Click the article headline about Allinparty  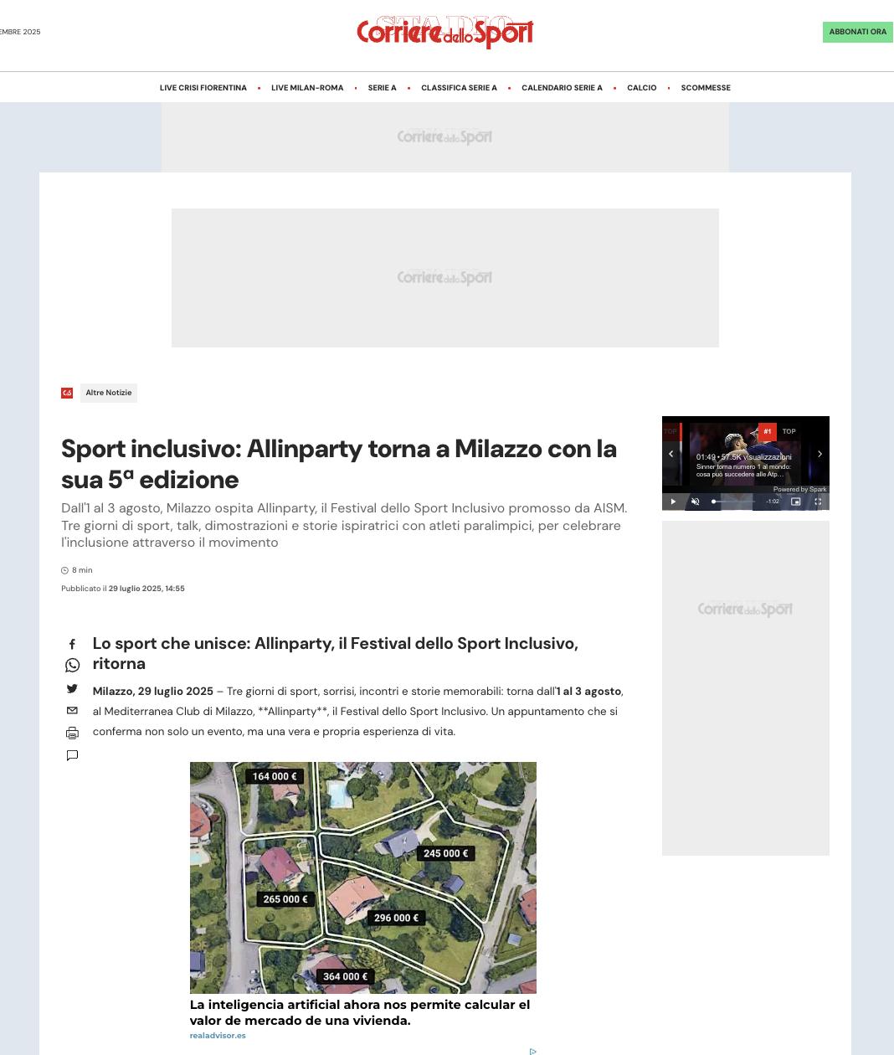tap(339, 464)
